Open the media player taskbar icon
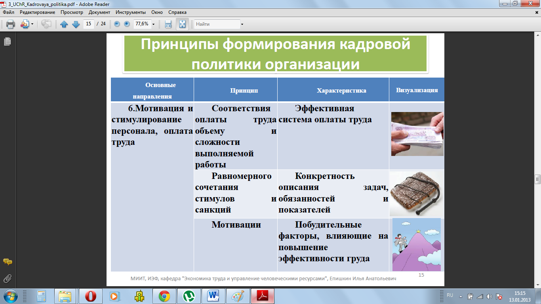The image size is (541, 304). click(x=114, y=296)
